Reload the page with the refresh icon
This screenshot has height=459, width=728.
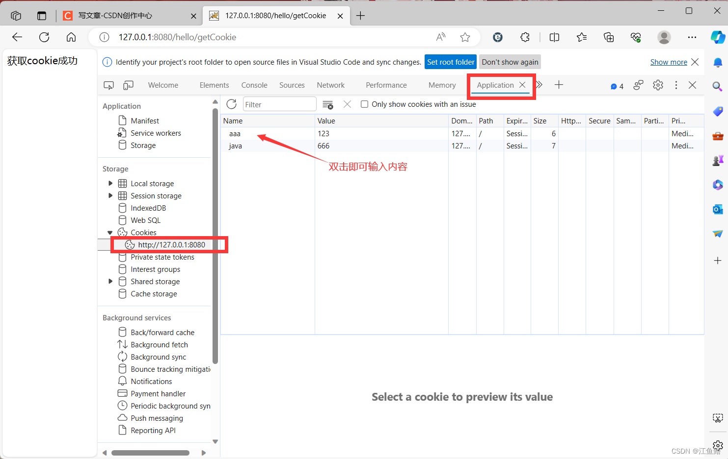[x=44, y=37]
